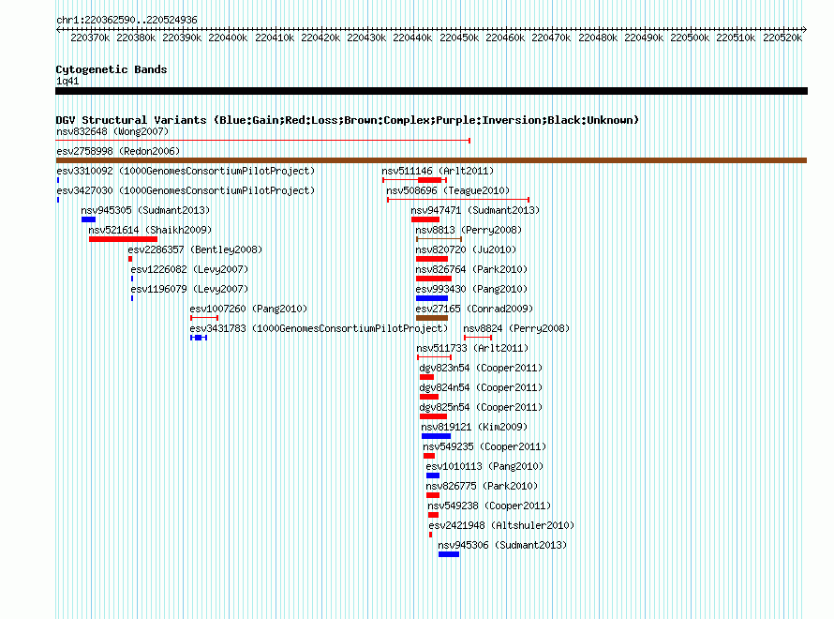Click the red nsv521614 loss bar
The width and height of the screenshot is (834, 619).
[123, 239]
